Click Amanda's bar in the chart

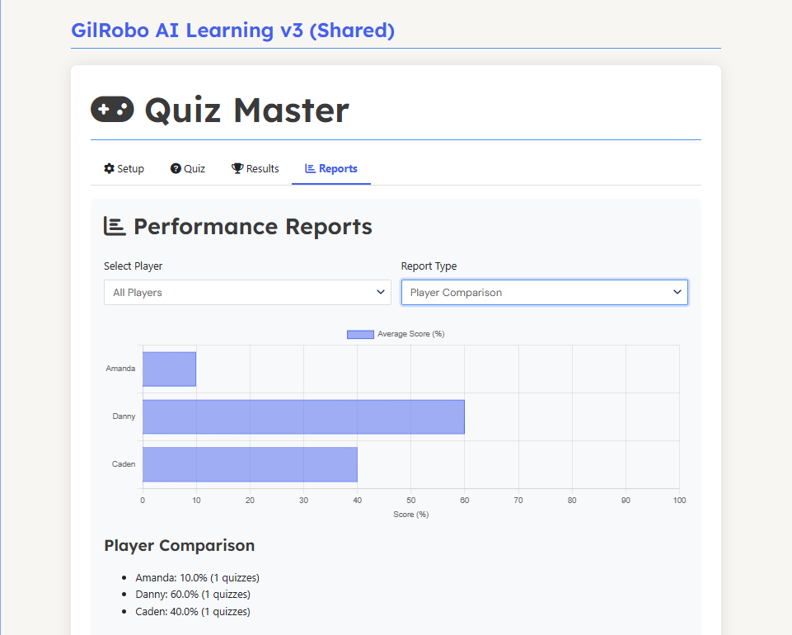[x=169, y=369]
